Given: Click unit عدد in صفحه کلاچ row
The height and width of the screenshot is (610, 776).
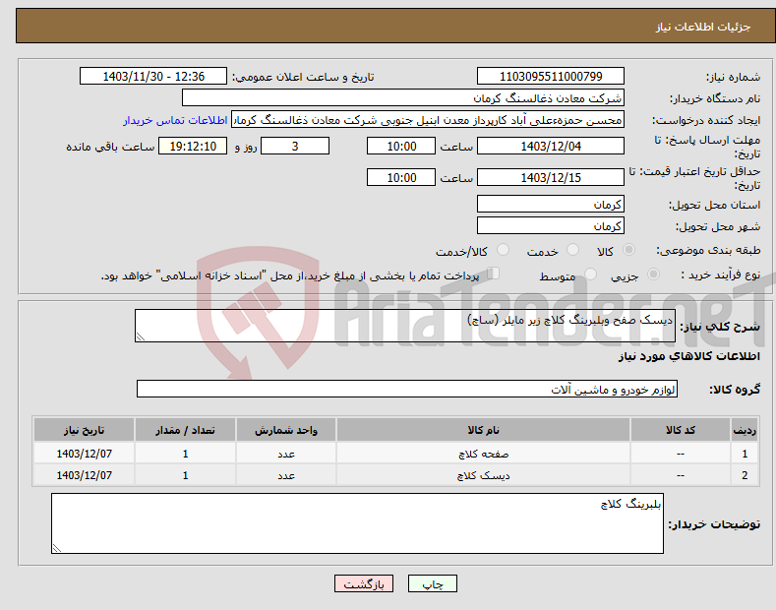Looking at the screenshot, I should pyautogui.click(x=286, y=454).
